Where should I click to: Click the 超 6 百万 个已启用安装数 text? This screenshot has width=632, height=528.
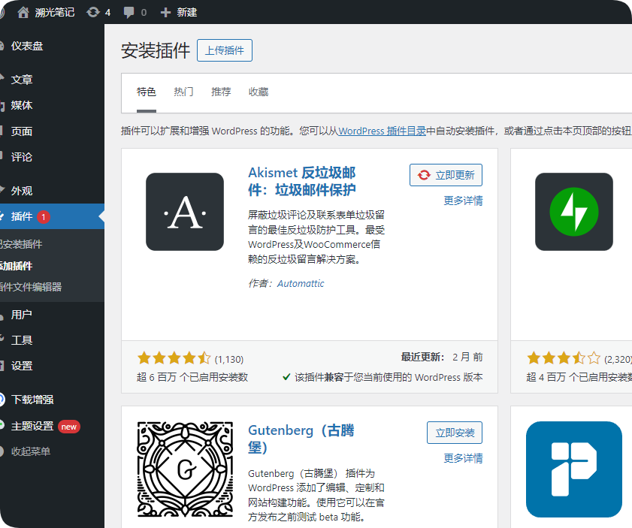pyautogui.click(x=192, y=377)
